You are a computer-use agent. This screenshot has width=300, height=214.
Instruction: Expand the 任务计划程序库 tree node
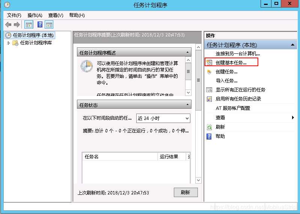(9, 43)
